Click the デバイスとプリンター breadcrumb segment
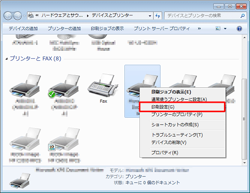 click(112, 15)
